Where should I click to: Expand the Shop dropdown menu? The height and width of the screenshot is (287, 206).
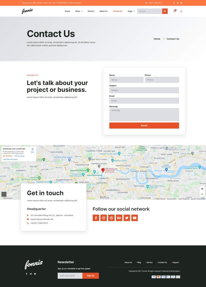pos(79,11)
